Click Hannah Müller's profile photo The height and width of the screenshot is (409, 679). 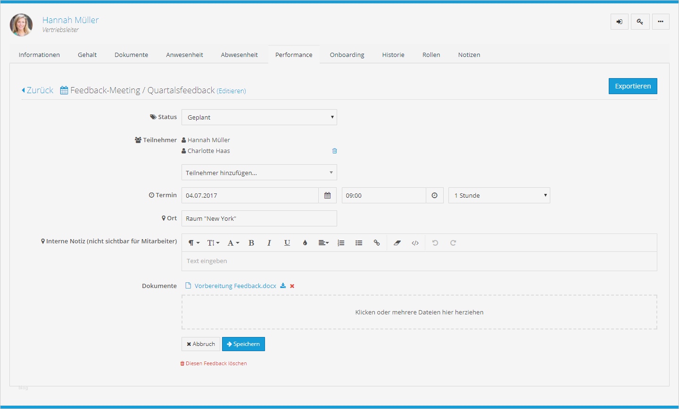pos(21,25)
